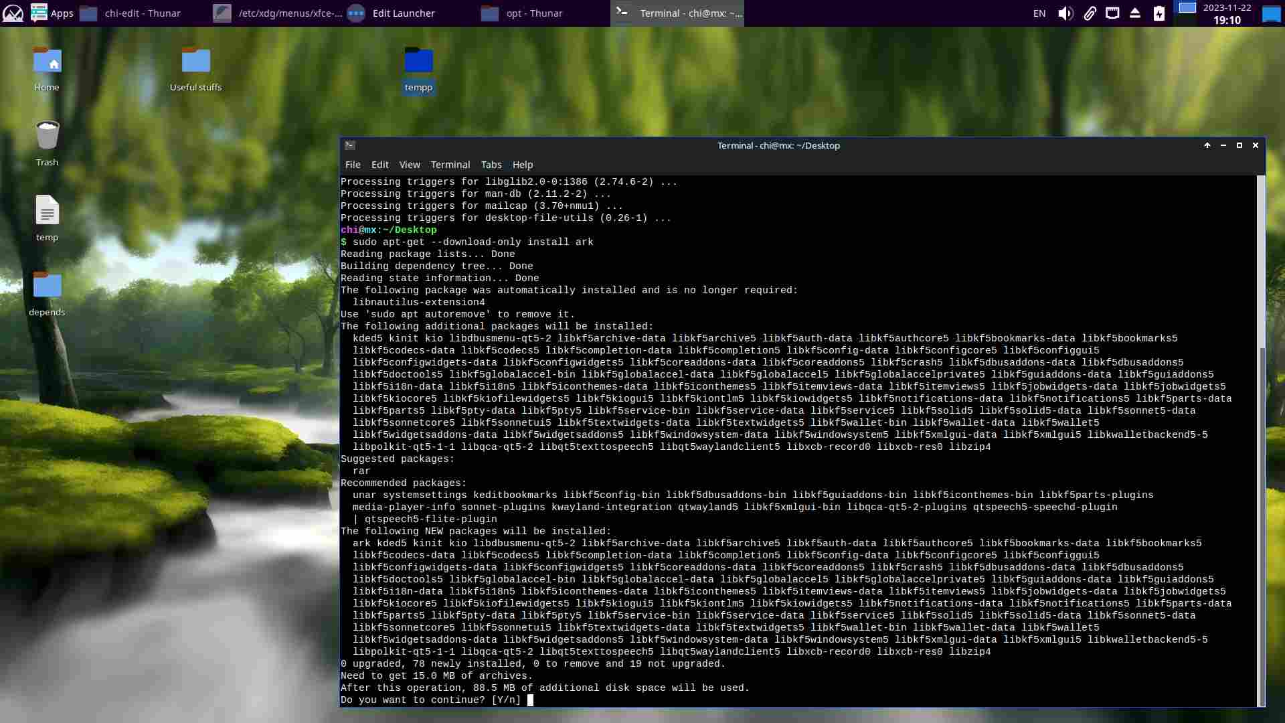1285x723 pixels.
Task: Switch to the Edit Launcher taskbar window
Action: coord(403,13)
